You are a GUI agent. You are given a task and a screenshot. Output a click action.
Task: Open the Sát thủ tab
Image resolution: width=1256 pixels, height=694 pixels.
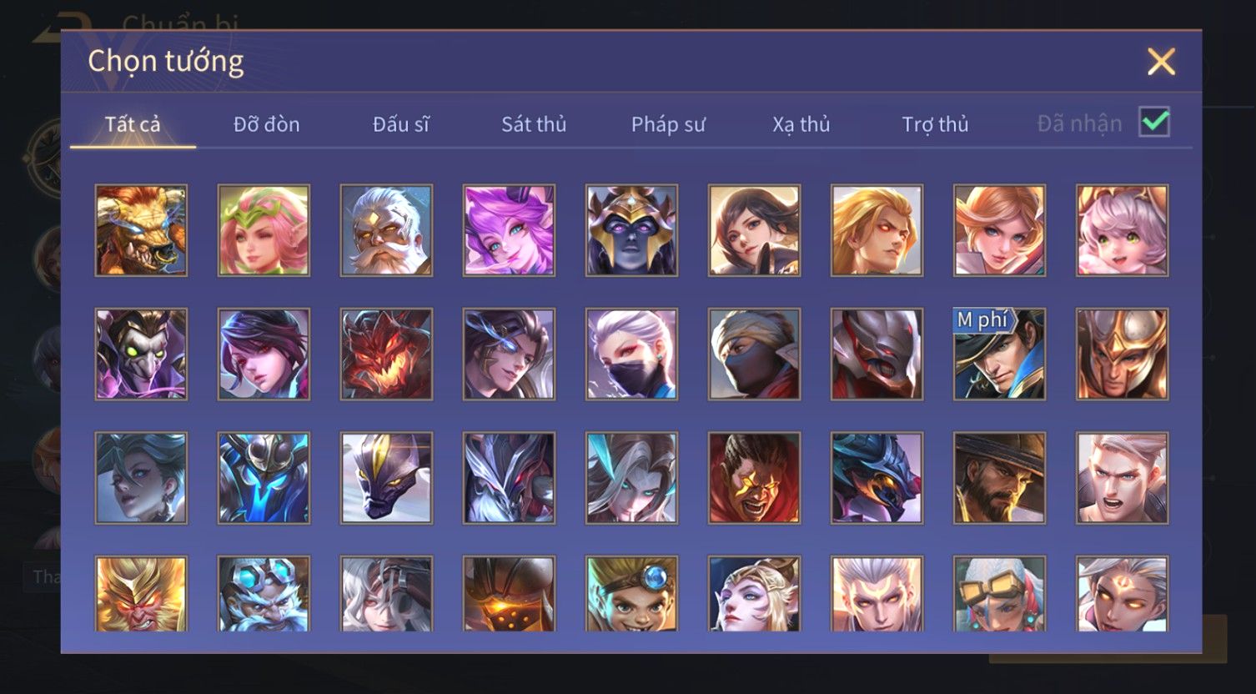coord(534,124)
